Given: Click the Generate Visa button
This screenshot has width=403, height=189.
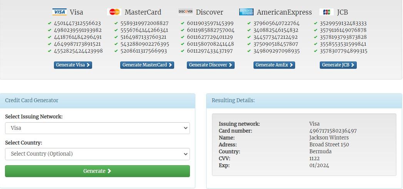Looking at the screenshot, I should pos(73,65).
